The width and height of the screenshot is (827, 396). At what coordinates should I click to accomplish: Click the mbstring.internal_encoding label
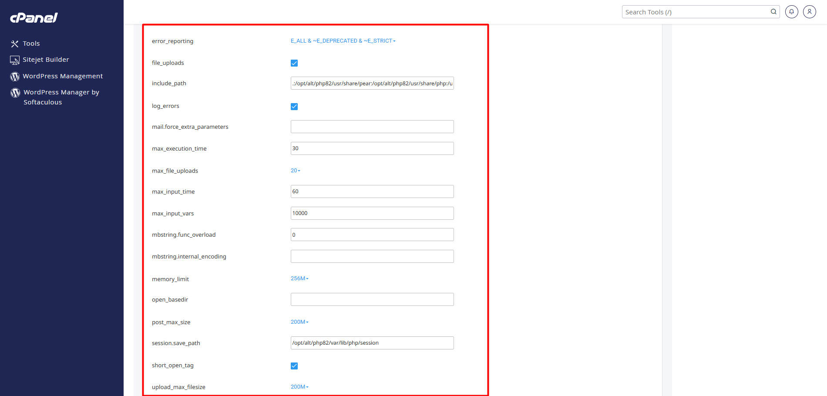pos(189,257)
